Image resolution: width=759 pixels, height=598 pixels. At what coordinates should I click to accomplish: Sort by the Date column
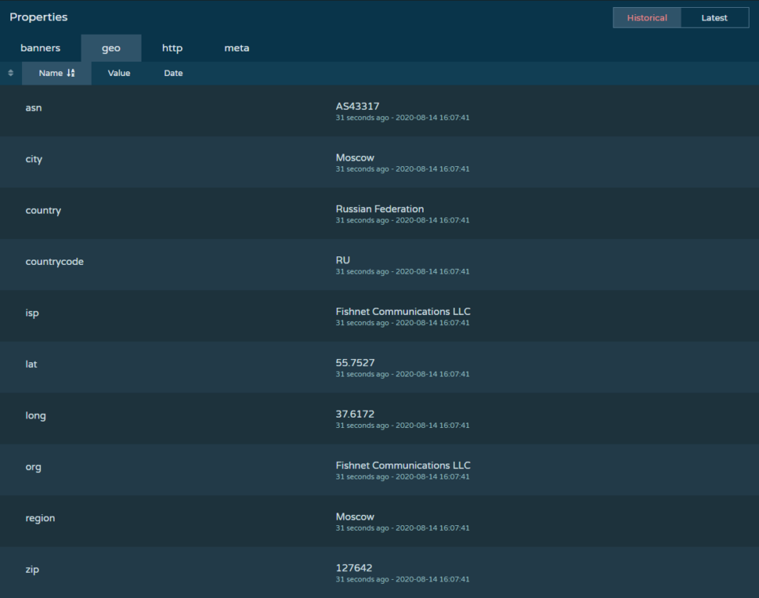[x=173, y=73]
